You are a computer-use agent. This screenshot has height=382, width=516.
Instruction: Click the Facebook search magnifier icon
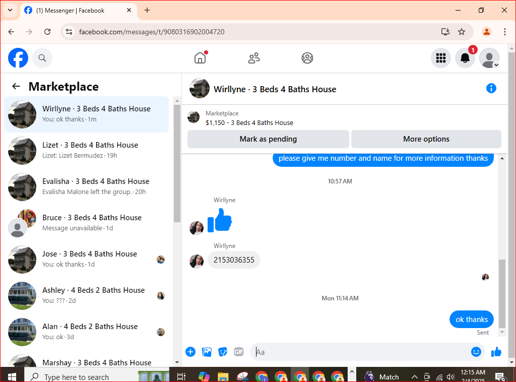coord(42,58)
